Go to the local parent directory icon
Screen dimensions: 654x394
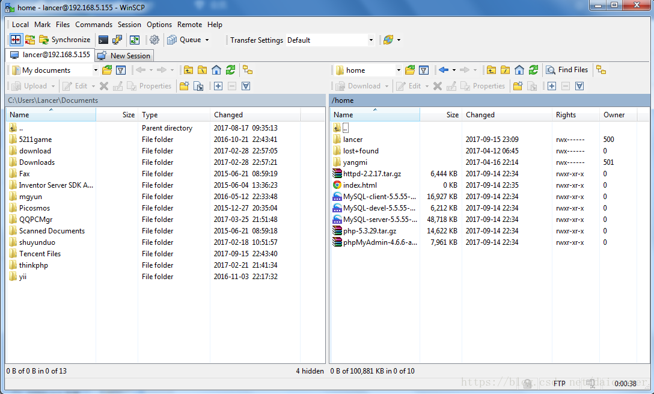tap(189, 70)
